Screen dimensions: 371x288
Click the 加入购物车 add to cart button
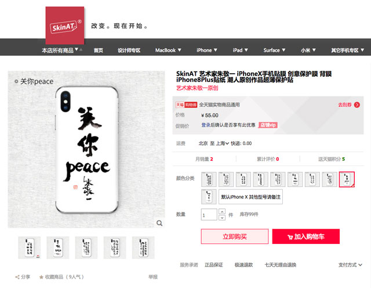click(x=306, y=236)
